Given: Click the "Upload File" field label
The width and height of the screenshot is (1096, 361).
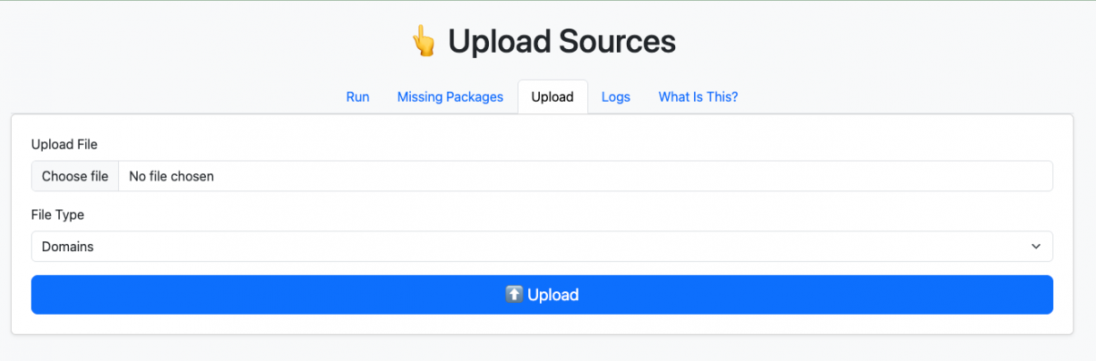Looking at the screenshot, I should 64,144.
